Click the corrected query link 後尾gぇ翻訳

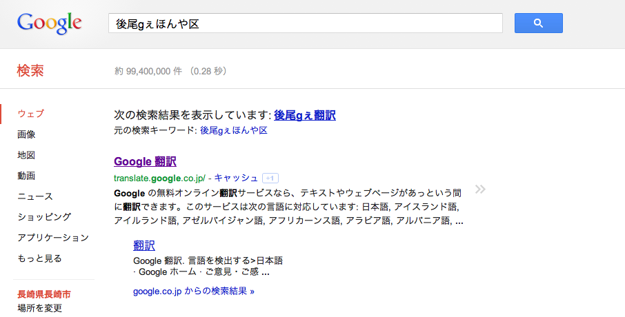click(304, 116)
